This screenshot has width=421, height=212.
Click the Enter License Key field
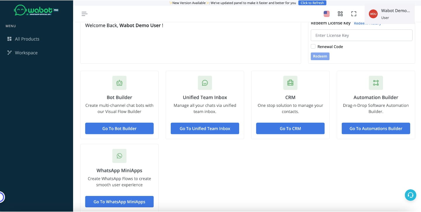tap(361, 35)
